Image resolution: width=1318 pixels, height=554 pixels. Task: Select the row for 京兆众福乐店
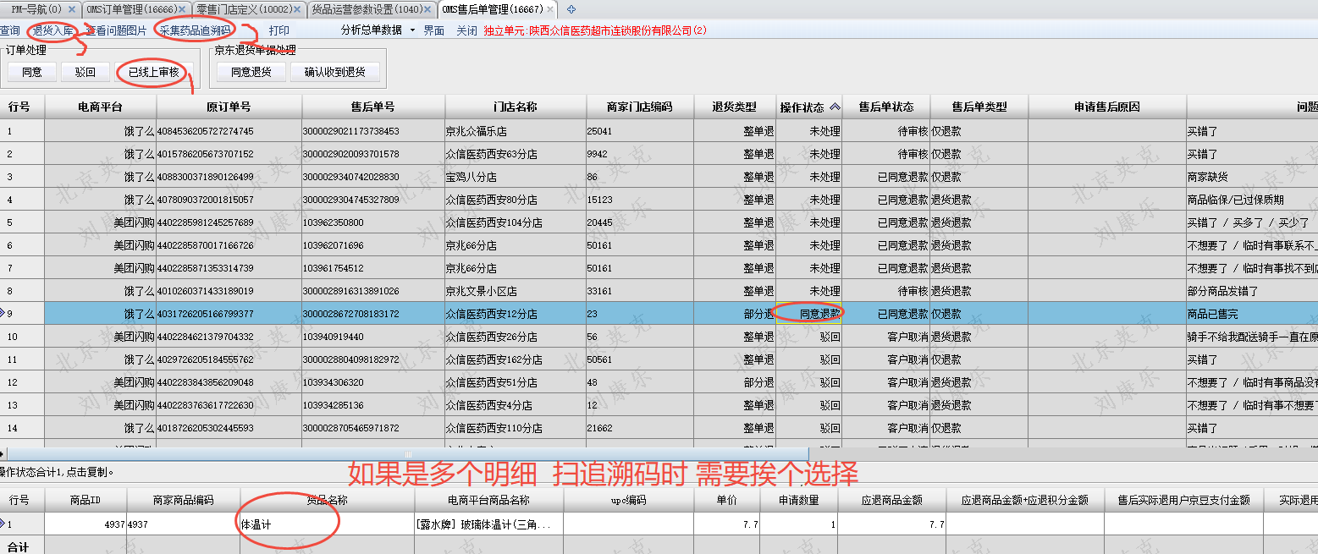click(659, 131)
